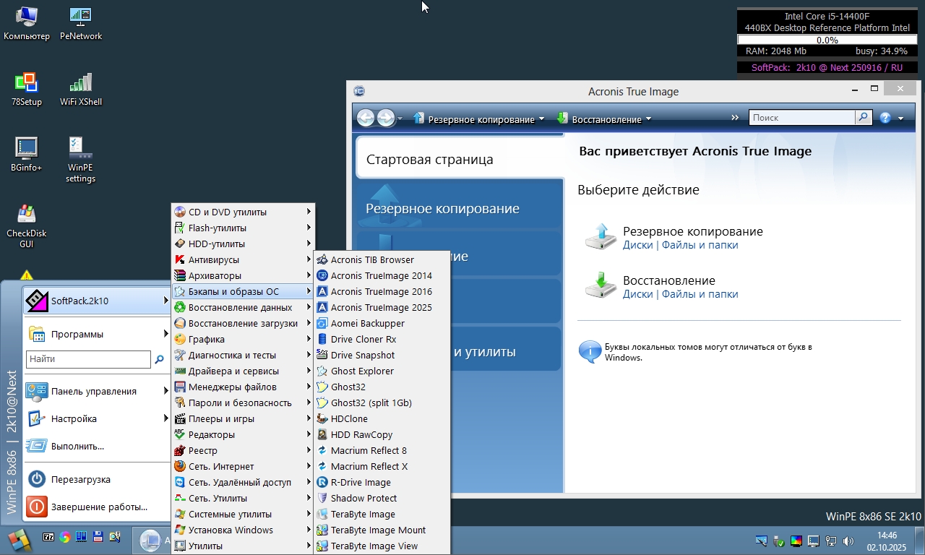The width and height of the screenshot is (925, 555).
Task: Click Диски link under Резервное копирование
Action: click(x=637, y=245)
